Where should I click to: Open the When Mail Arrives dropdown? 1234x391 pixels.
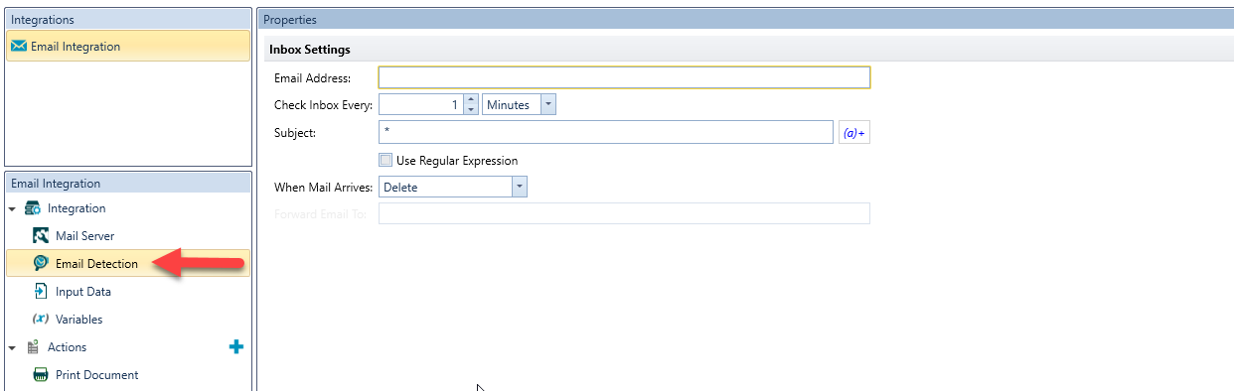(x=519, y=187)
